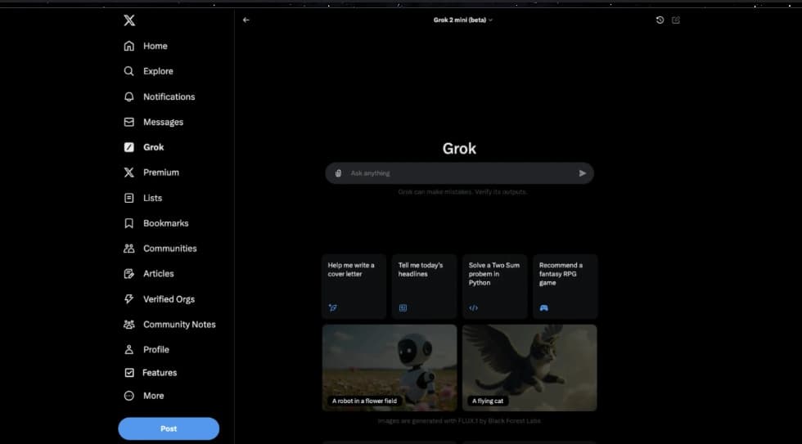This screenshot has height=444, width=802.
Task: Open Notifications menu label
Action: click(x=169, y=96)
